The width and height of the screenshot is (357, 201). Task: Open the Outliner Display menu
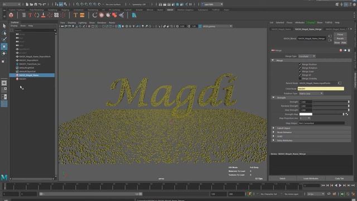tap(14, 26)
